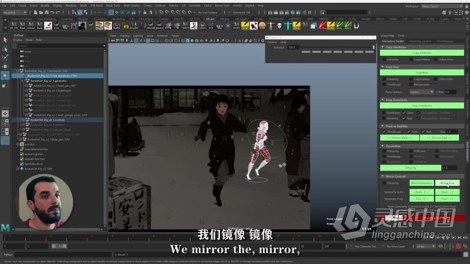Open the Deform menu

click(x=173, y=5)
